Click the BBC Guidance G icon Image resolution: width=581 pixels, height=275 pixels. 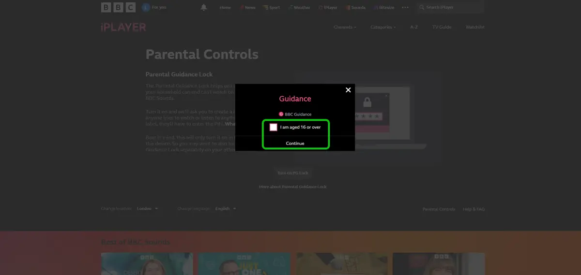tap(281, 115)
